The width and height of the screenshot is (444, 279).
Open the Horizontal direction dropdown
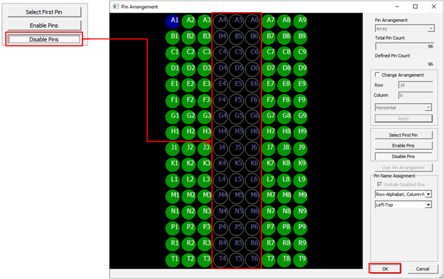(x=404, y=107)
